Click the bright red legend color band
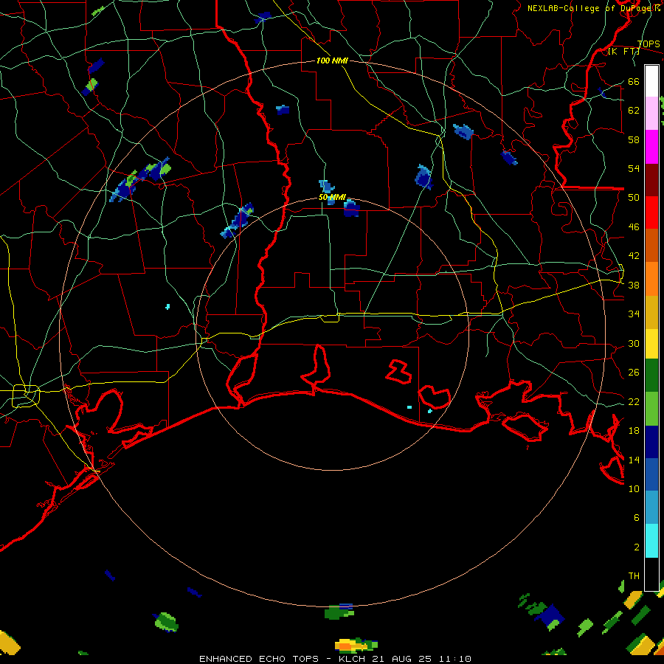This screenshot has width=664, height=664. pos(651,212)
